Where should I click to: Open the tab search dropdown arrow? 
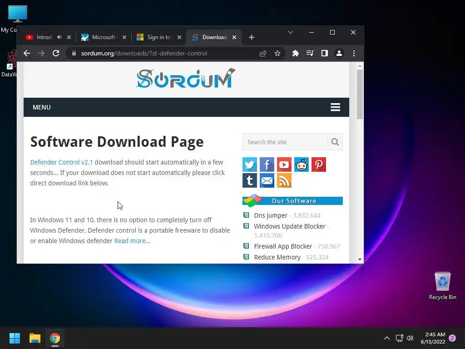pos(291,32)
